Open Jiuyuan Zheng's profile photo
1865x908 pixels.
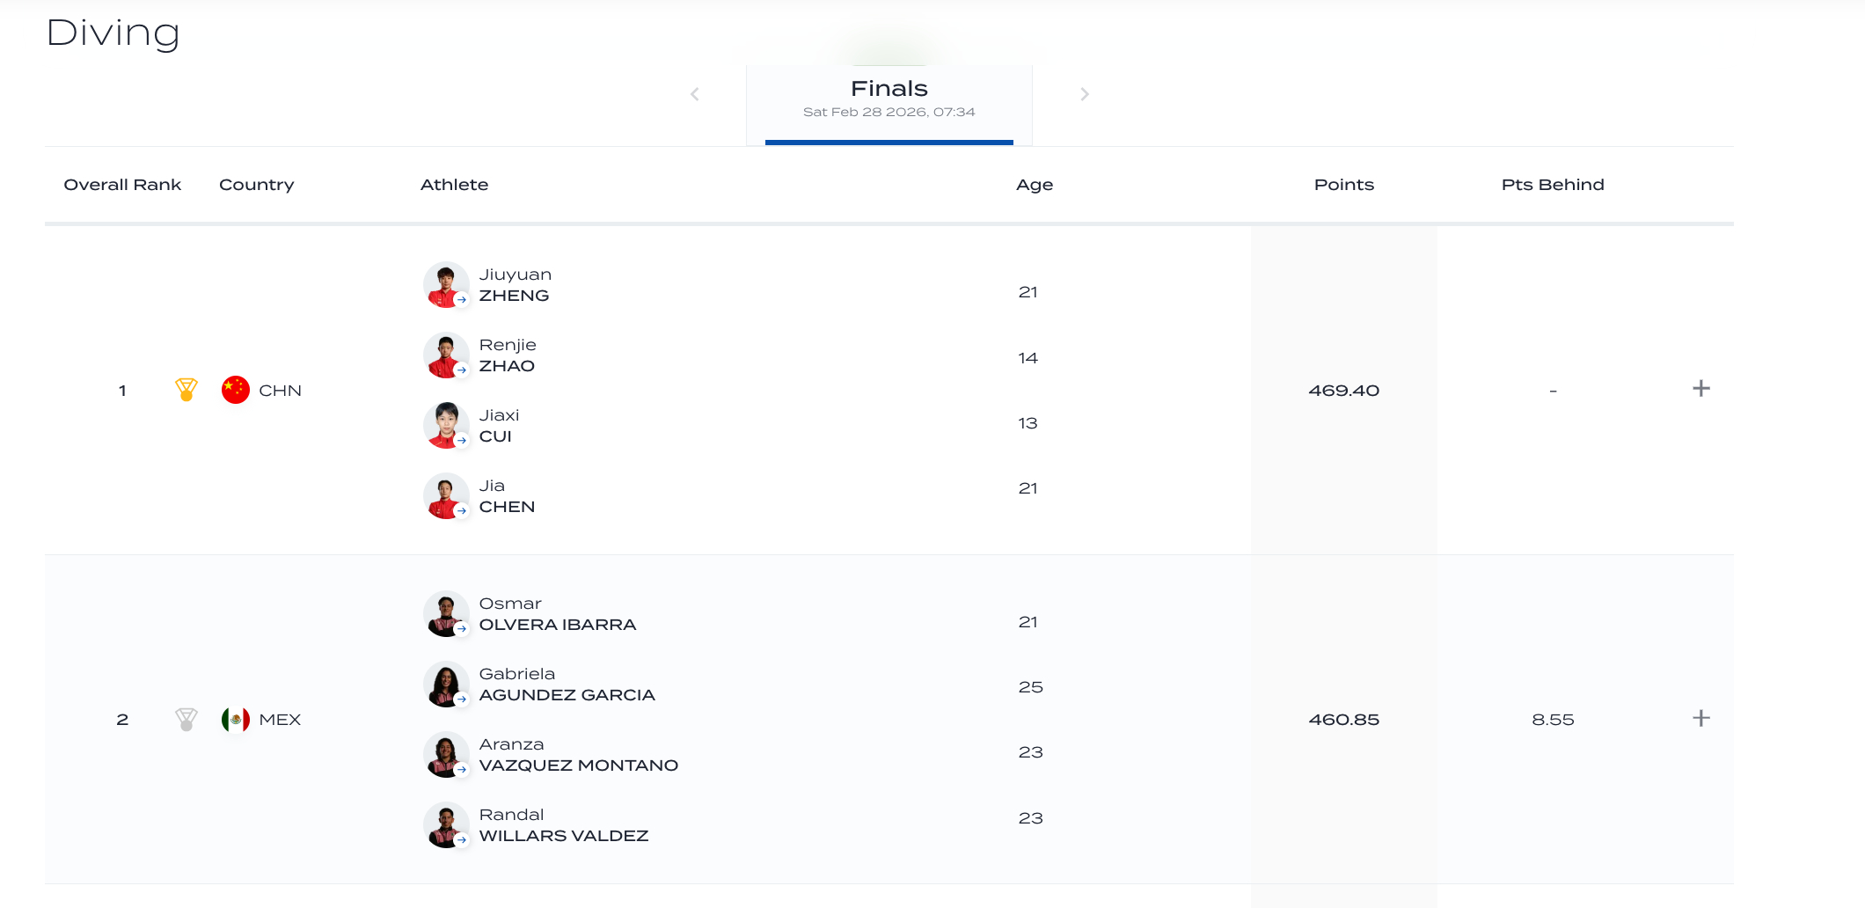[x=446, y=285]
